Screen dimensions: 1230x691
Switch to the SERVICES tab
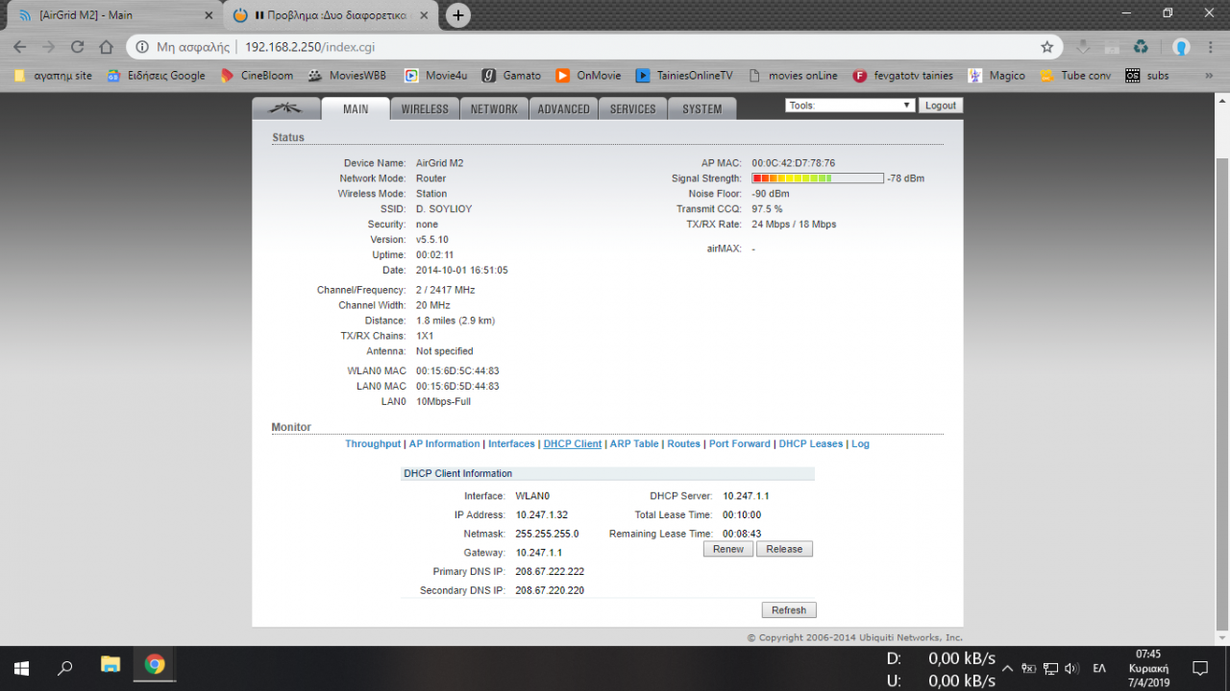click(x=632, y=108)
